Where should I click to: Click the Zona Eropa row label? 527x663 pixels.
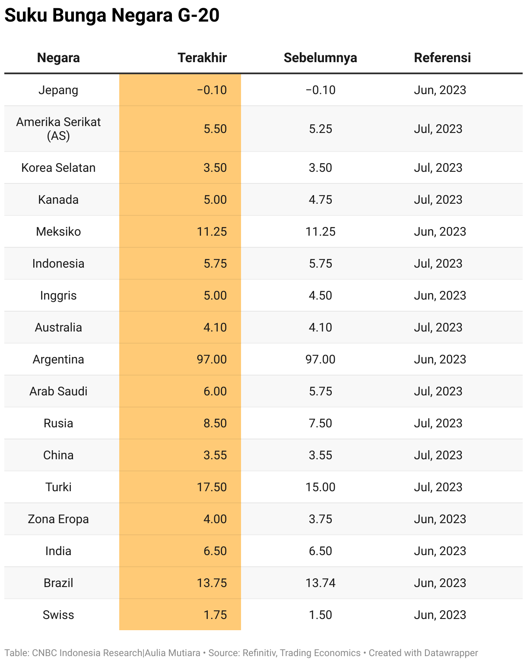58,519
